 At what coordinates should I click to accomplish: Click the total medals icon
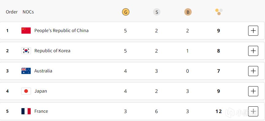219,12
